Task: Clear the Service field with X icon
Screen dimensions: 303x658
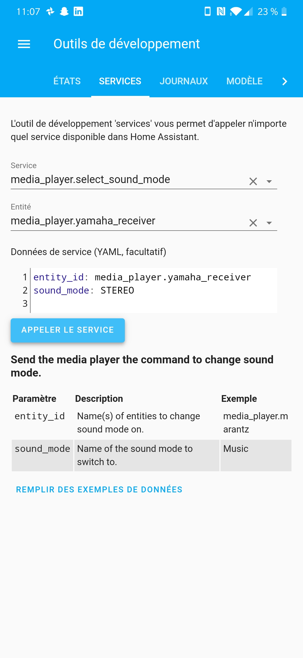Action: pos(253,181)
